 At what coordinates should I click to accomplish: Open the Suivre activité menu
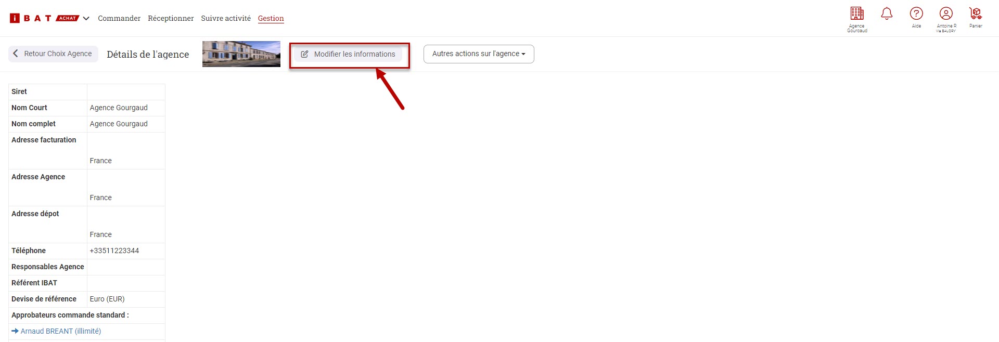pyautogui.click(x=226, y=18)
